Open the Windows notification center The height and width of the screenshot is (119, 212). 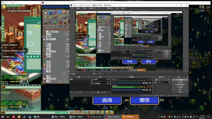click(208, 117)
